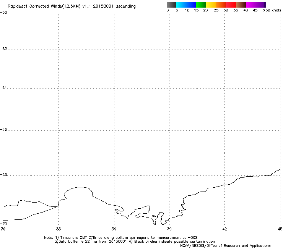This screenshot has width=283, height=248.
Task: Click the longitude label '33'
Action: pyautogui.click(x=59, y=229)
